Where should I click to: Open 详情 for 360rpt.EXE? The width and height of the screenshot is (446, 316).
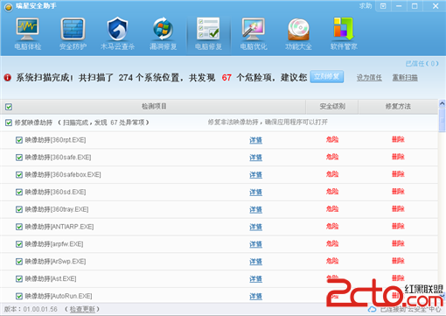pyautogui.click(x=255, y=140)
